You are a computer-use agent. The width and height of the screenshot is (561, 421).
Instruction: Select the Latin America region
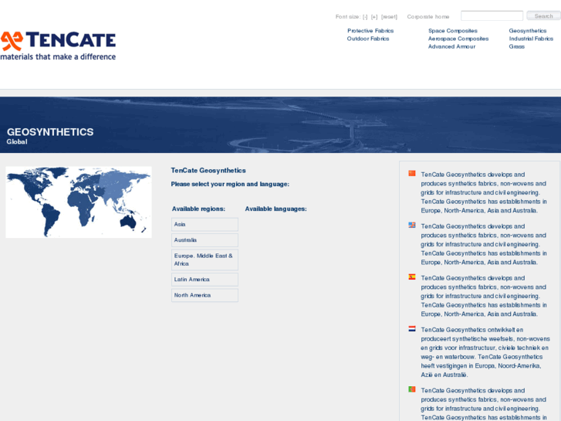204,280
